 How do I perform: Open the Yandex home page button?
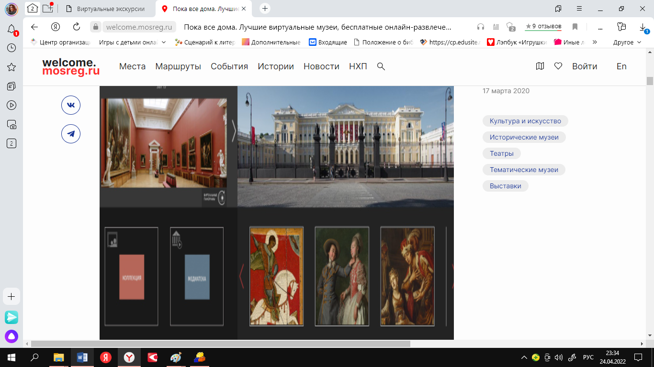tap(56, 27)
